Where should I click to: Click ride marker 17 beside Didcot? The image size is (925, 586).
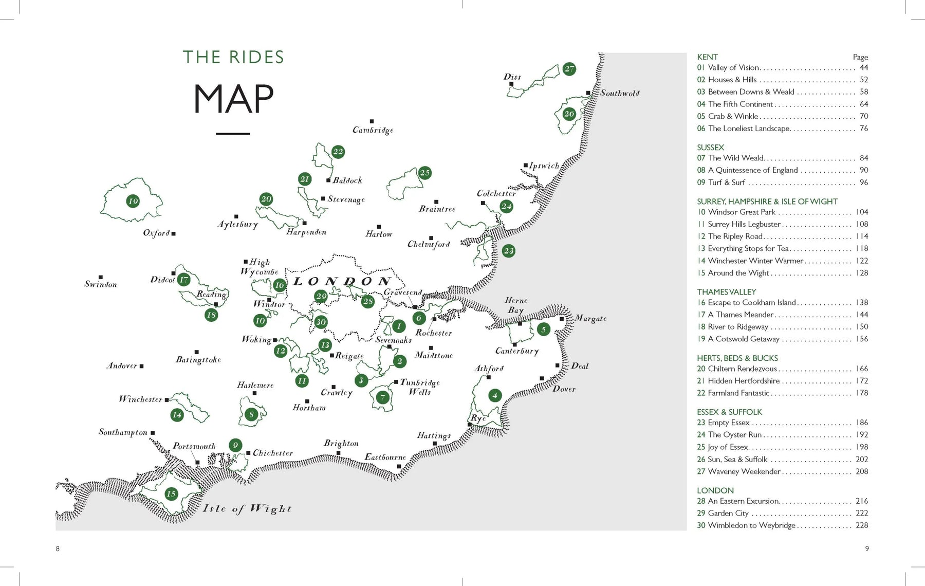(183, 280)
